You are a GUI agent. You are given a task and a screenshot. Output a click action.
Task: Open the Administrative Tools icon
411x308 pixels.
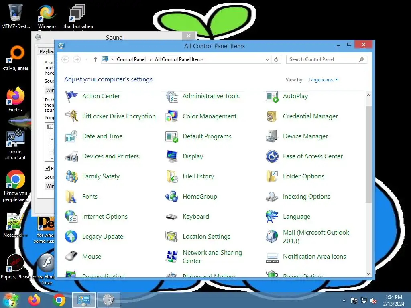[172, 97]
